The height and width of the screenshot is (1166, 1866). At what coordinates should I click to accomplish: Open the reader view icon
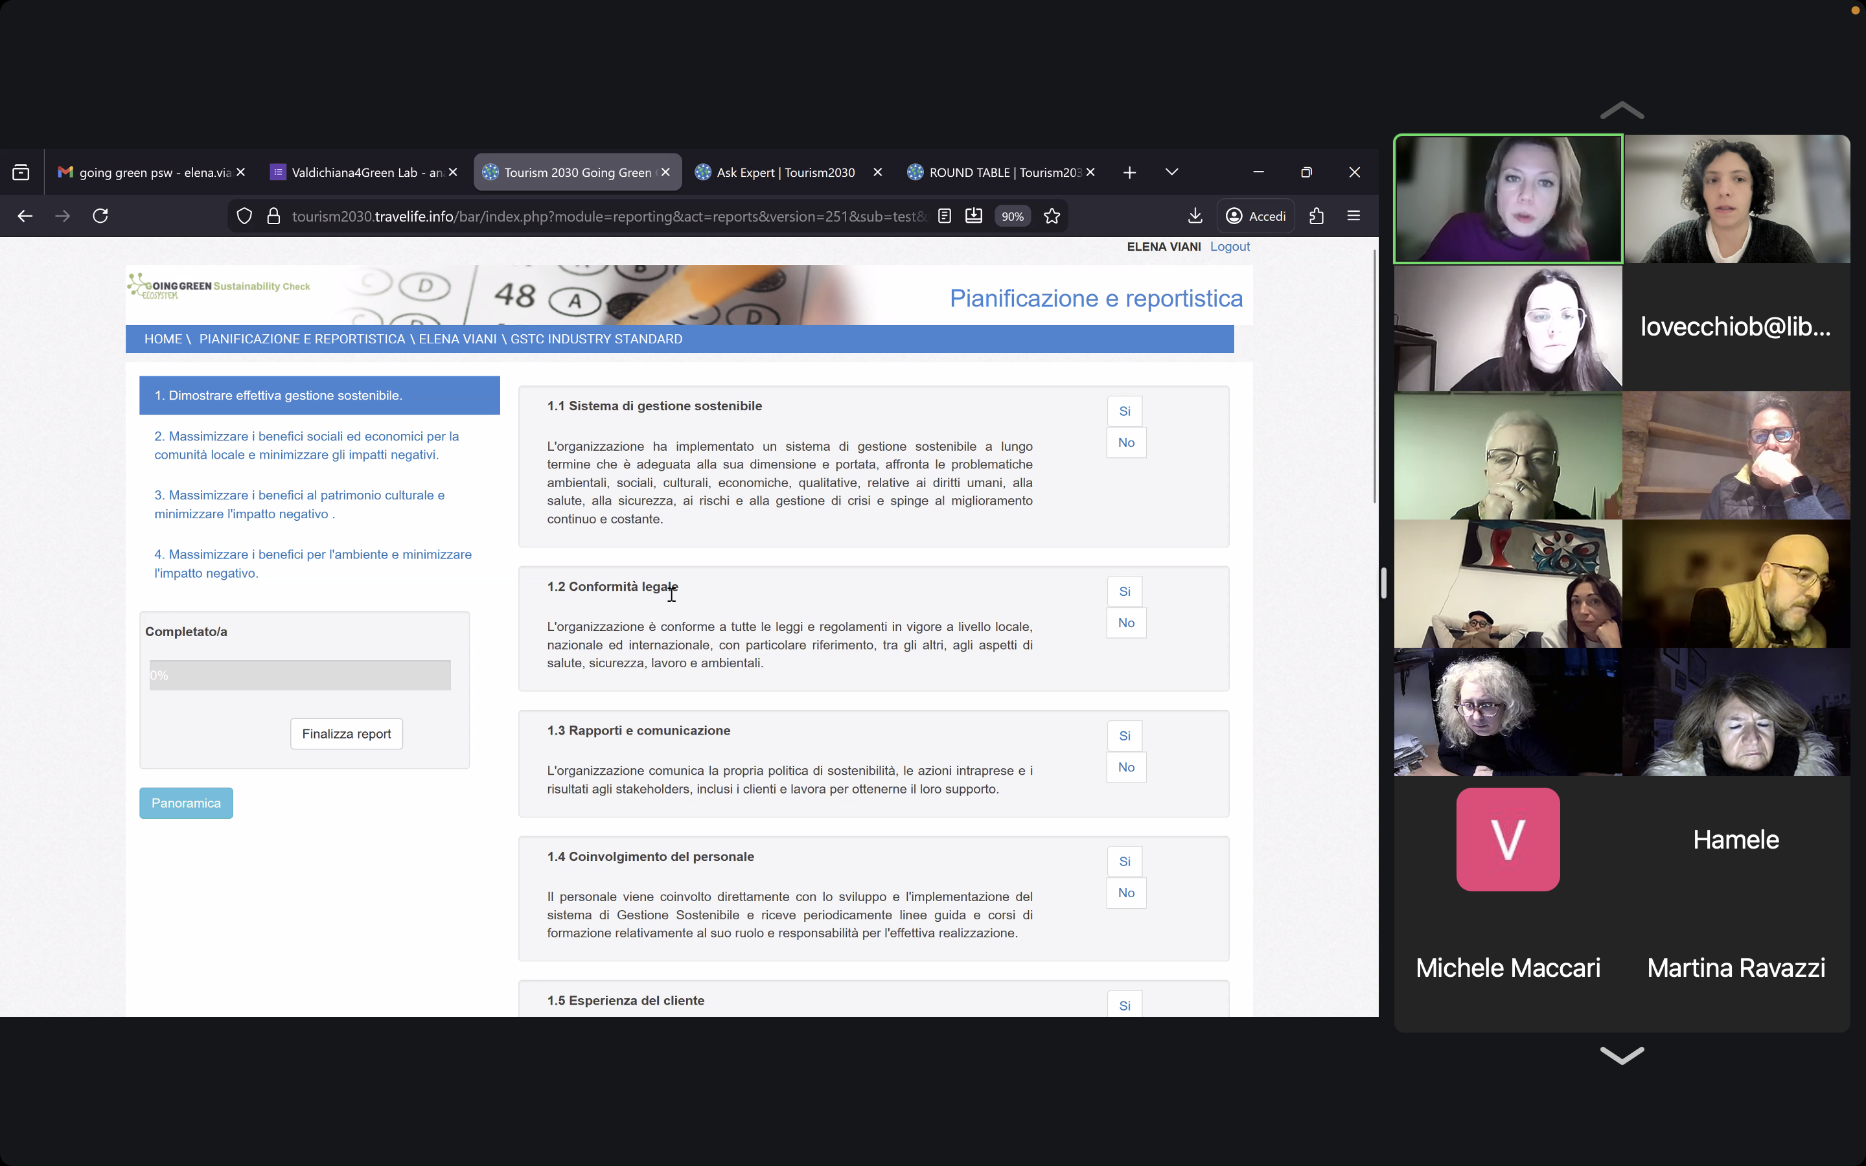(x=944, y=216)
